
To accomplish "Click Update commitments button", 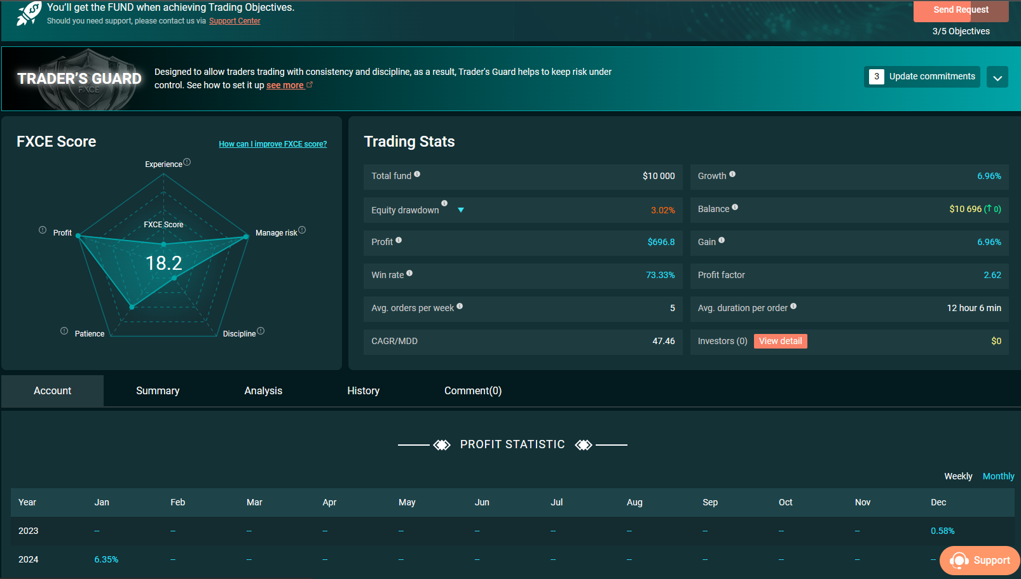I will (x=922, y=77).
